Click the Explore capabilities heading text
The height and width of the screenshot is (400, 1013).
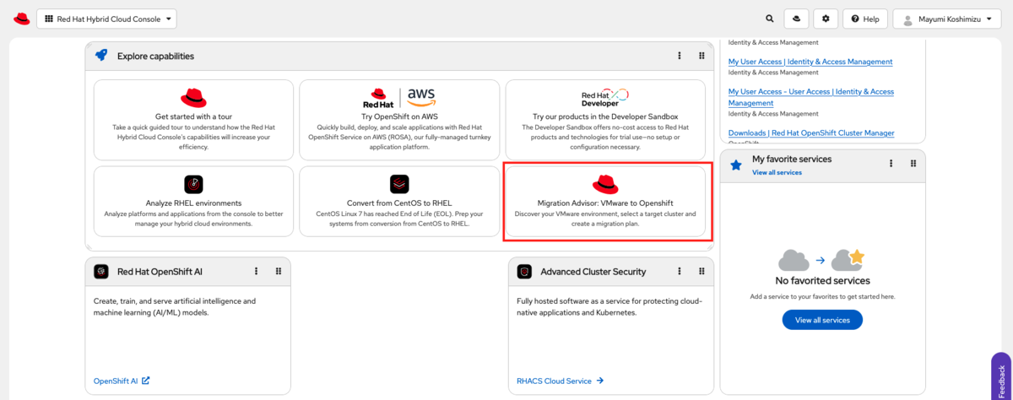[155, 56]
